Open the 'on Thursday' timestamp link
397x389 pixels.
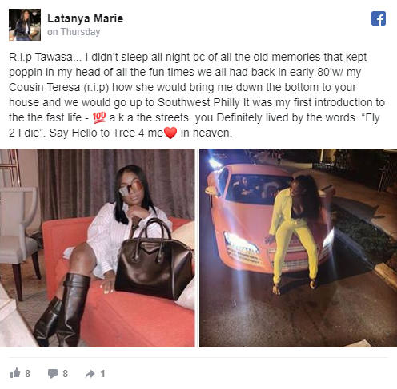74,32
